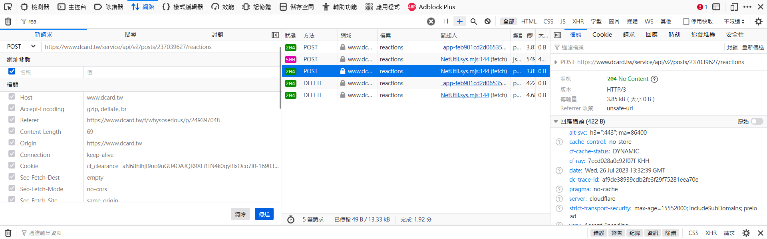The image size is (767, 239).
Task: Clear the filter text with X icon
Action: [x=431, y=22]
